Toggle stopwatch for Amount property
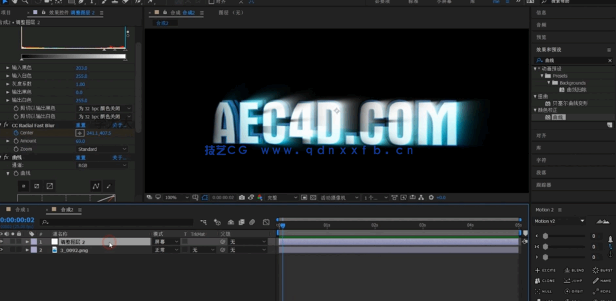This screenshot has height=301, width=616. click(x=16, y=141)
